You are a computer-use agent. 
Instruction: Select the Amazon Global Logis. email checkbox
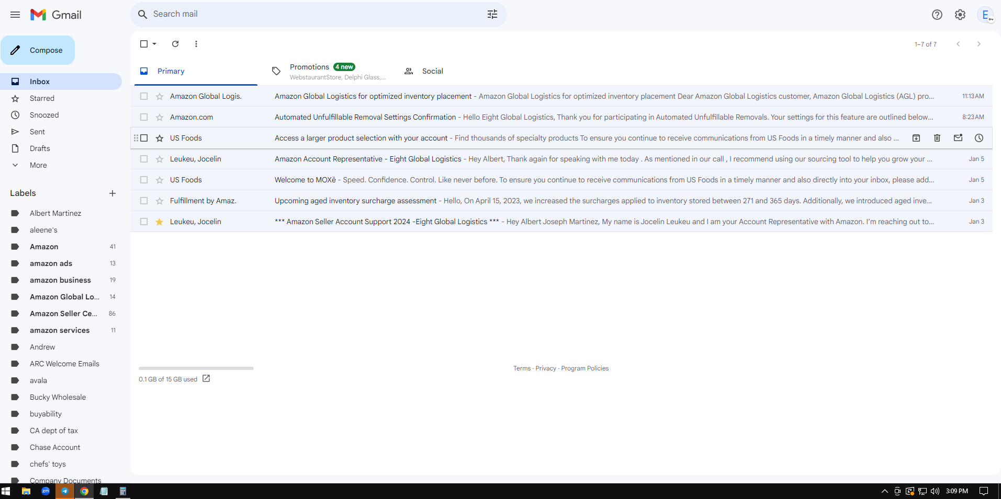pyautogui.click(x=144, y=96)
